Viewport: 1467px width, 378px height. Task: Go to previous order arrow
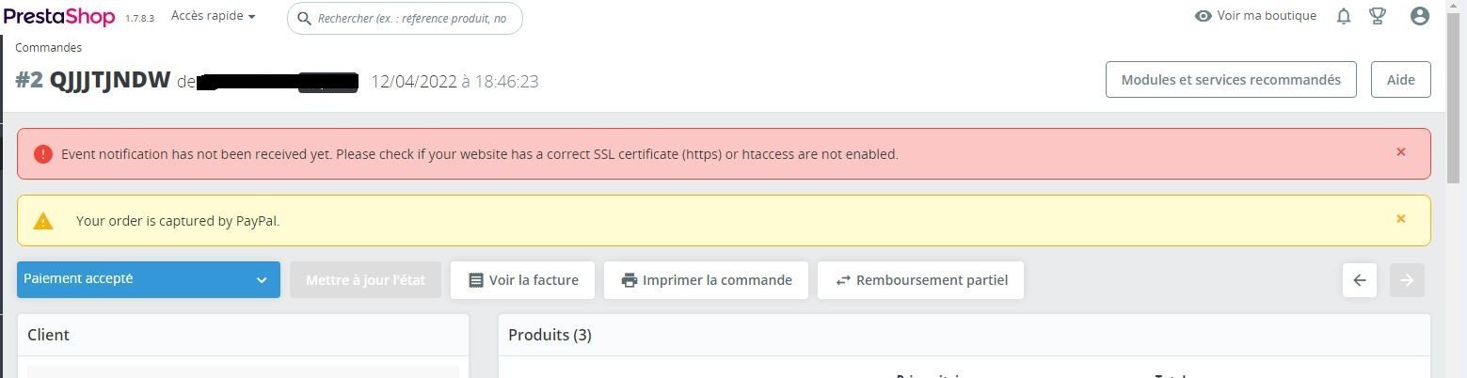pyautogui.click(x=1360, y=280)
